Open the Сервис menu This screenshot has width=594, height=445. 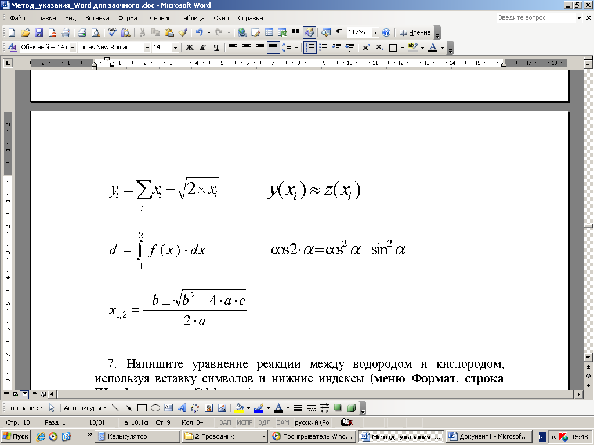(x=160, y=18)
